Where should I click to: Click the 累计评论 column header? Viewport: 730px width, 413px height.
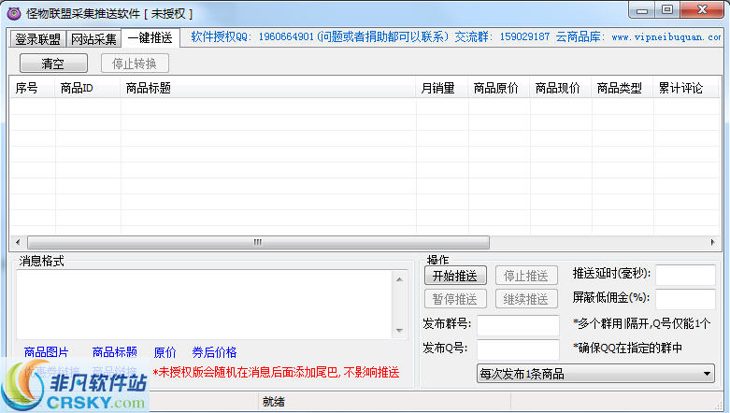click(x=685, y=88)
